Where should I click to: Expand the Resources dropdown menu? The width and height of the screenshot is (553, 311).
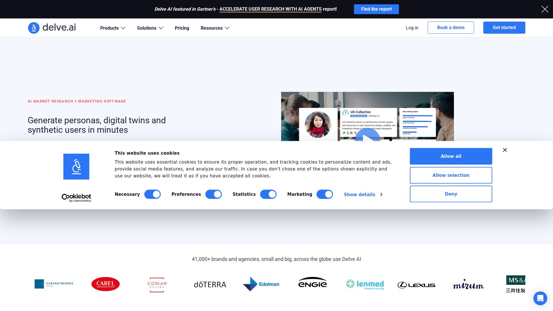click(x=215, y=28)
